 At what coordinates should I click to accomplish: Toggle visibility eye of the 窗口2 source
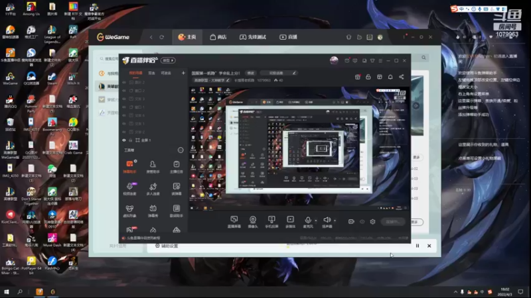click(124, 91)
